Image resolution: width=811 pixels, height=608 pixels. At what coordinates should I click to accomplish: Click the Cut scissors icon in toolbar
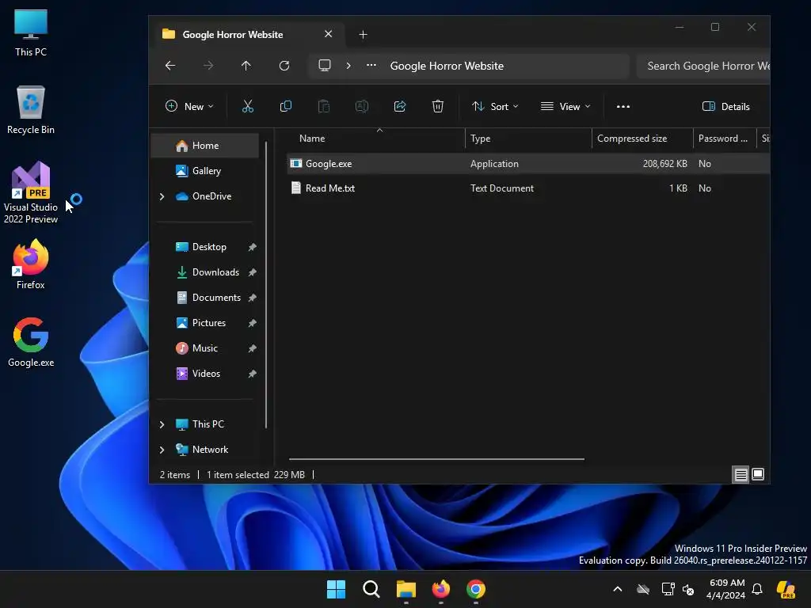point(248,107)
